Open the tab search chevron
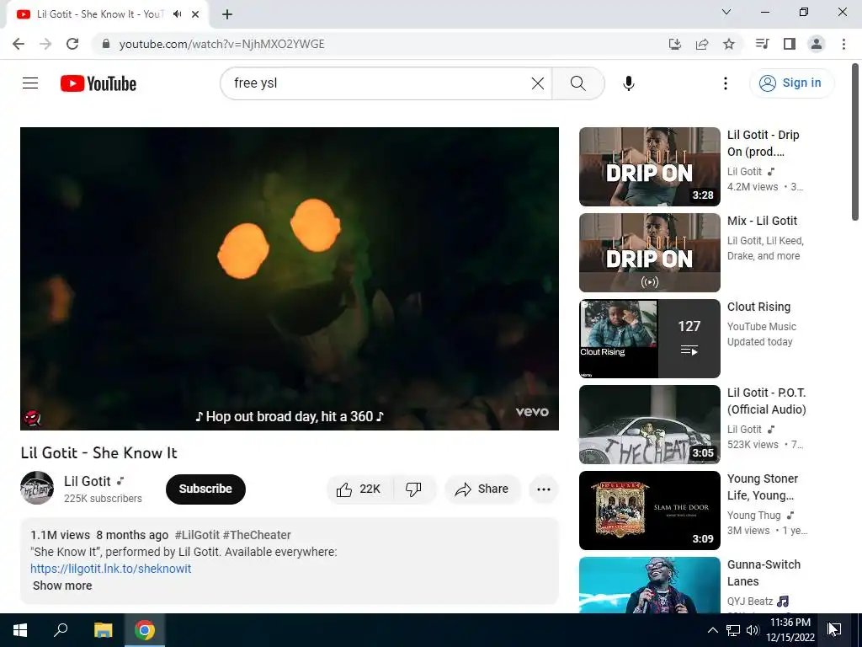The width and height of the screenshot is (862, 647). click(726, 12)
